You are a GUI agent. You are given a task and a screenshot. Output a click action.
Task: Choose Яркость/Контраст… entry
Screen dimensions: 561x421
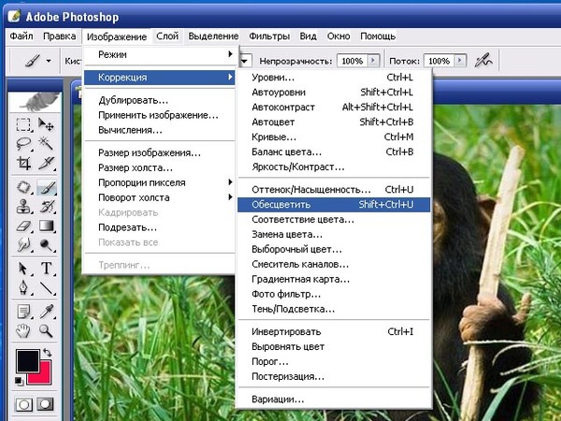334,167
